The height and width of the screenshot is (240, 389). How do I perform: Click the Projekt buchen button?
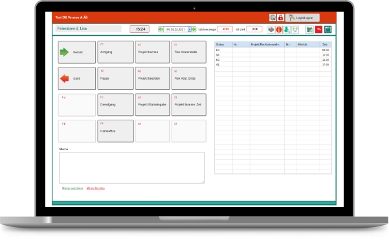pyautogui.click(x=152, y=52)
